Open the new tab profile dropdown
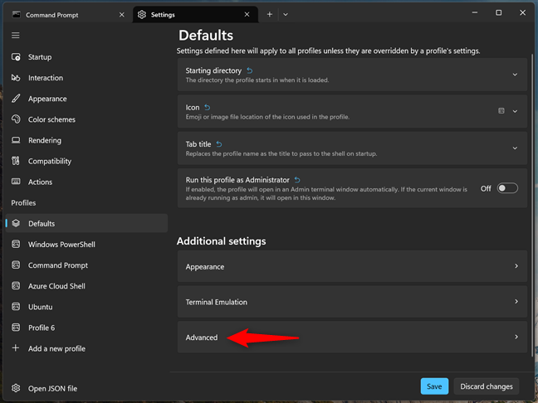 click(286, 14)
